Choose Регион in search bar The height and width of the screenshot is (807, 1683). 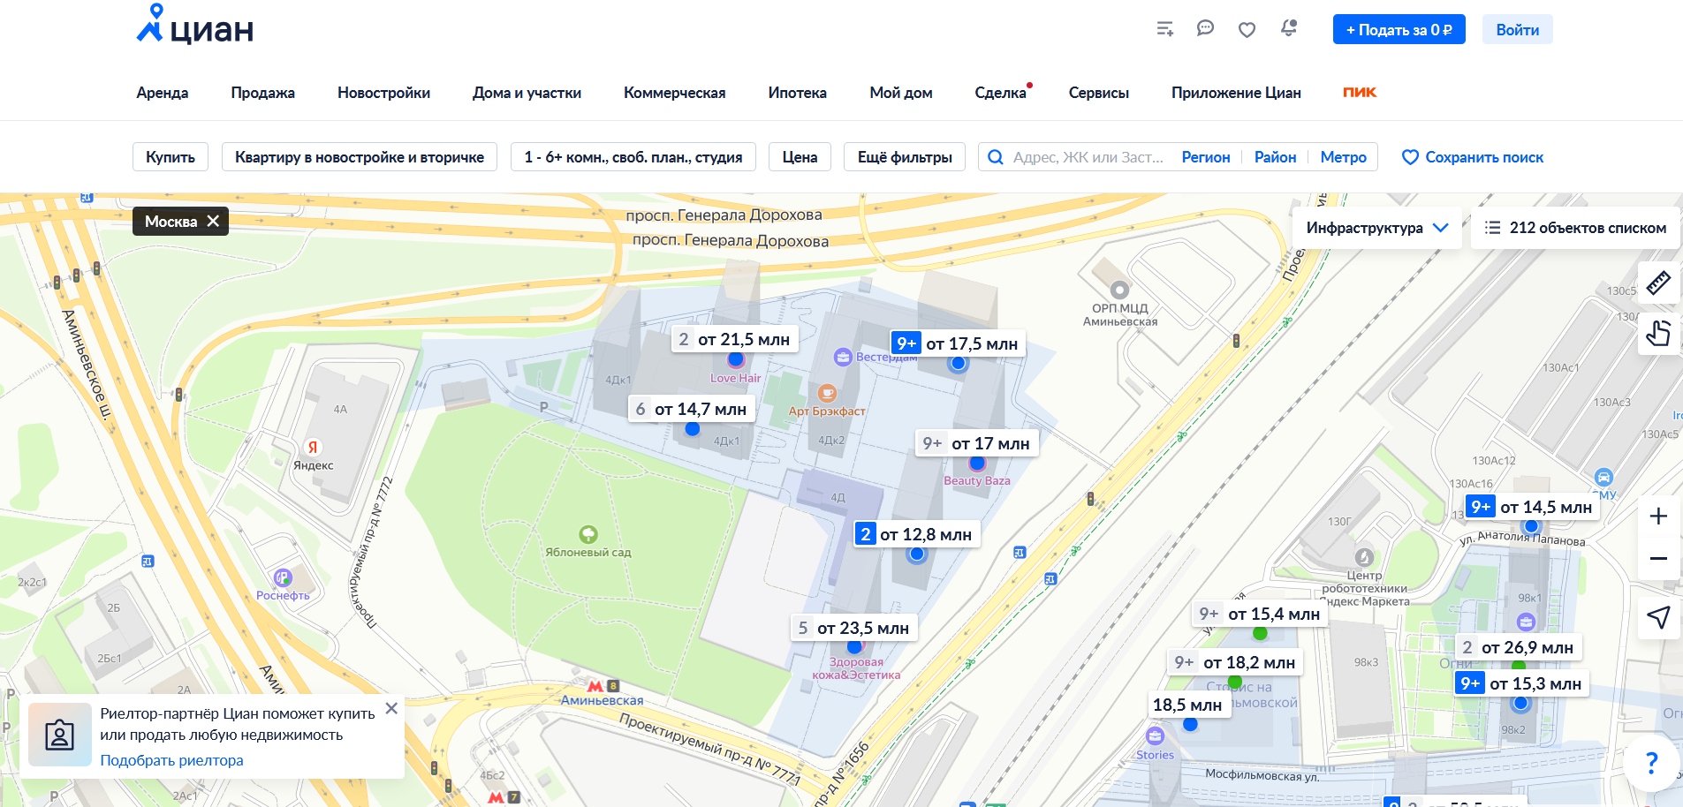pos(1206,157)
